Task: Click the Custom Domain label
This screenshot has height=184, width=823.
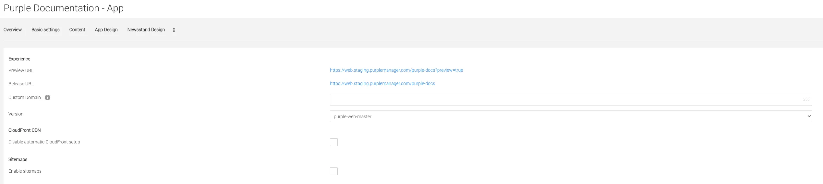Action: [25, 97]
